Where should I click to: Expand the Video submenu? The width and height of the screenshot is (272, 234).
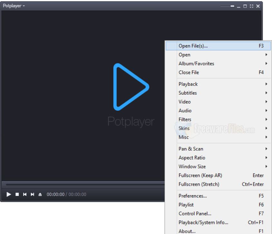pos(218,102)
